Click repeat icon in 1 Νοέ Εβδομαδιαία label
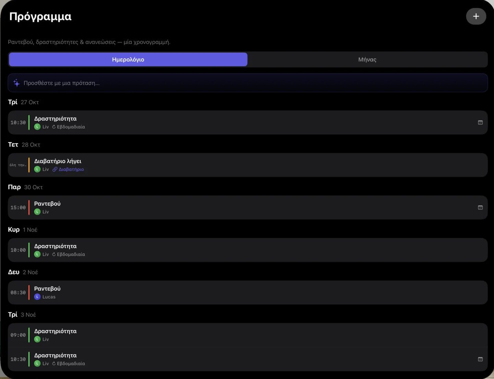The width and height of the screenshot is (494, 379). [54, 254]
